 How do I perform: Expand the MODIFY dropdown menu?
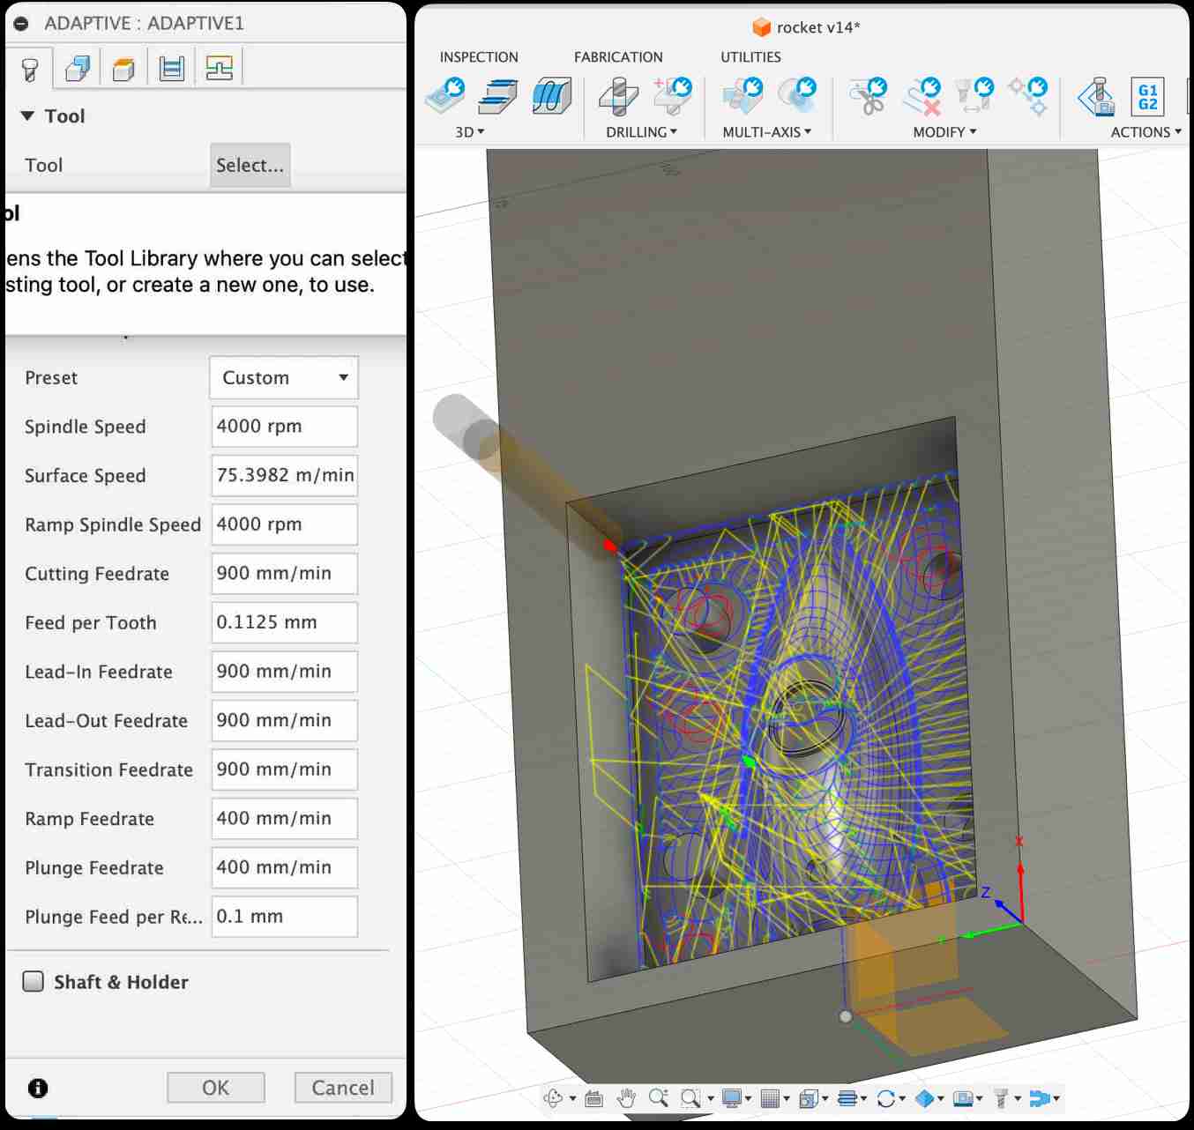click(944, 132)
